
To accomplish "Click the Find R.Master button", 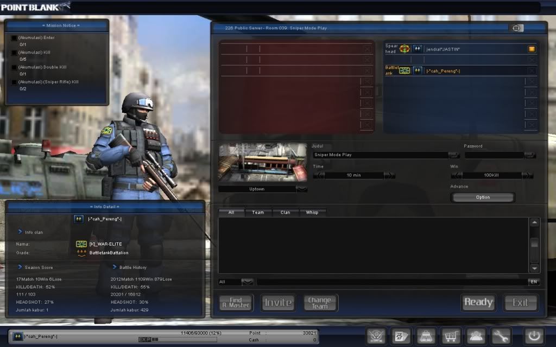I will click(236, 303).
